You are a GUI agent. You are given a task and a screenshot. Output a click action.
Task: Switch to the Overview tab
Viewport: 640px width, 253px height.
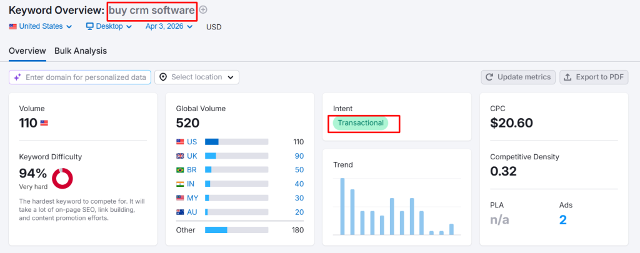coord(27,51)
